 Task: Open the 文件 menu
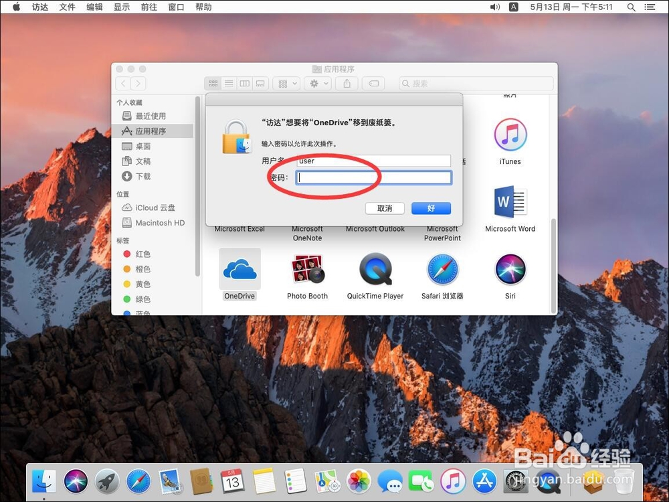(67, 7)
